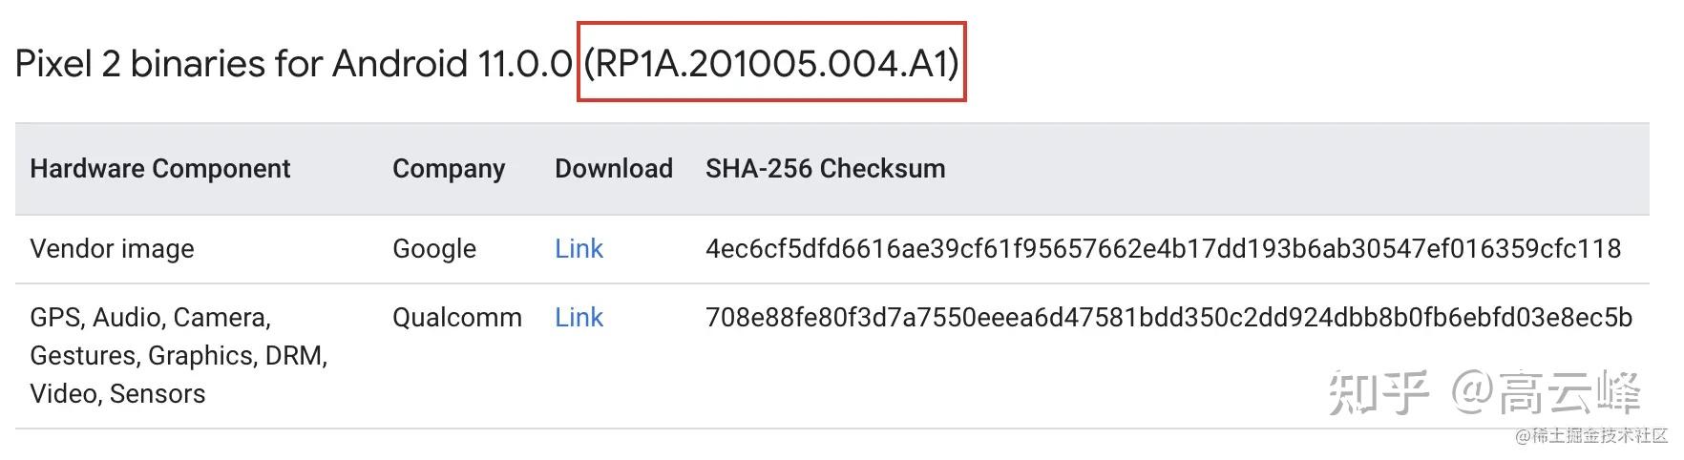Click the "GPS, Audio, Camera," text line

click(x=151, y=318)
